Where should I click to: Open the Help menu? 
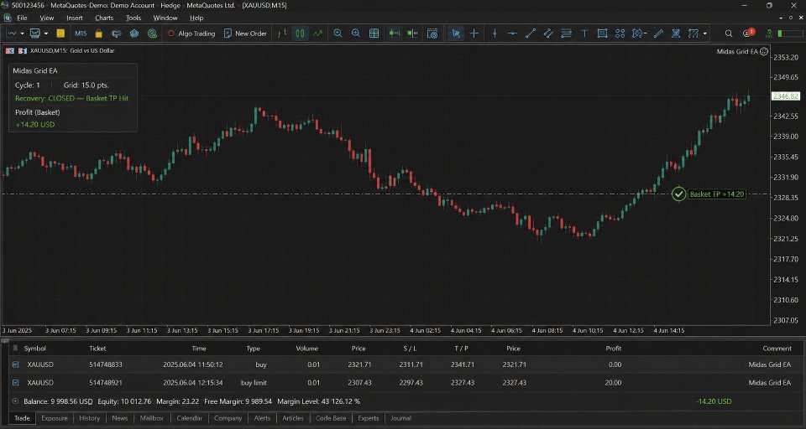(196, 18)
